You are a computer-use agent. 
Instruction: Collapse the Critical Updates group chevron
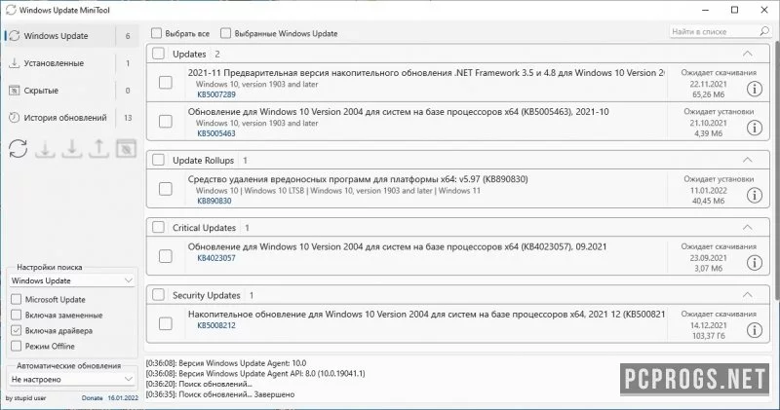747,228
